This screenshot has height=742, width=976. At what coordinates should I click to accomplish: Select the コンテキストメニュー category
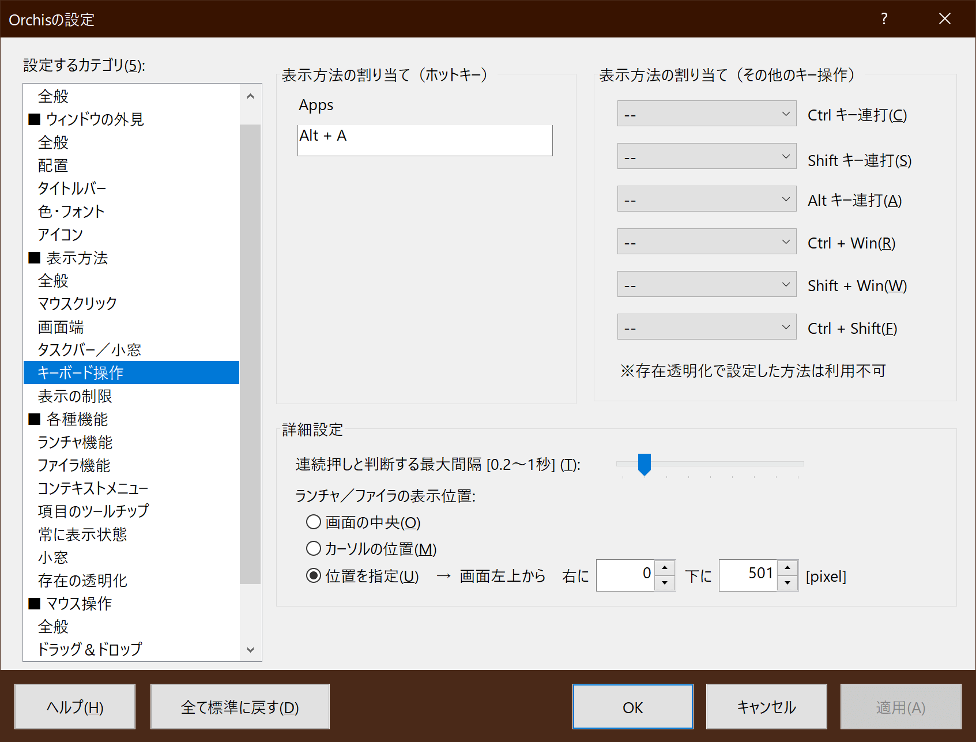(x=131, y=488)
